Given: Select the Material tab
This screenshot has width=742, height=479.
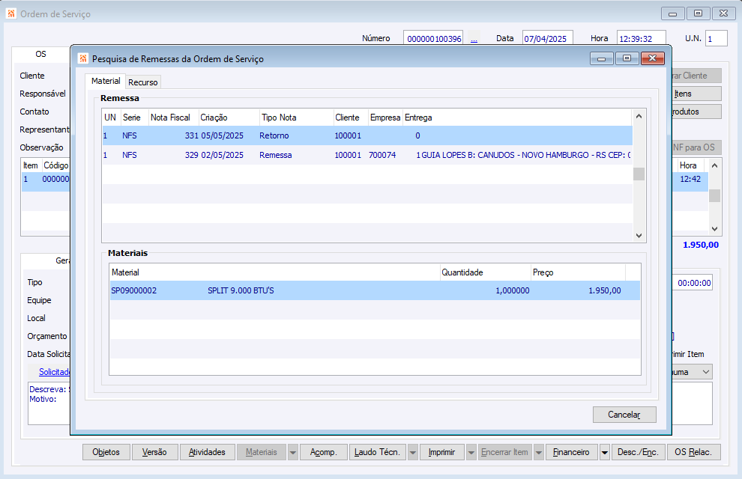Looking at the screenshot, I should [x=106, y=81].
